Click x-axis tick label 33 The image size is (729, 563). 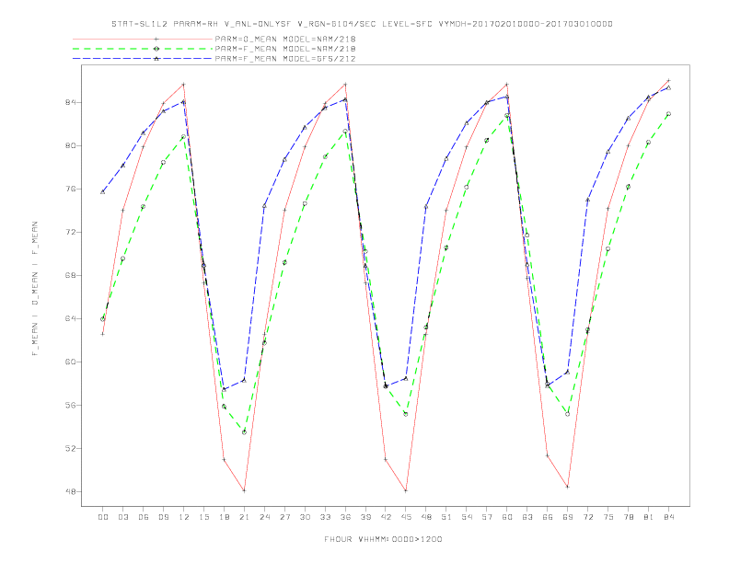[325, 517]
